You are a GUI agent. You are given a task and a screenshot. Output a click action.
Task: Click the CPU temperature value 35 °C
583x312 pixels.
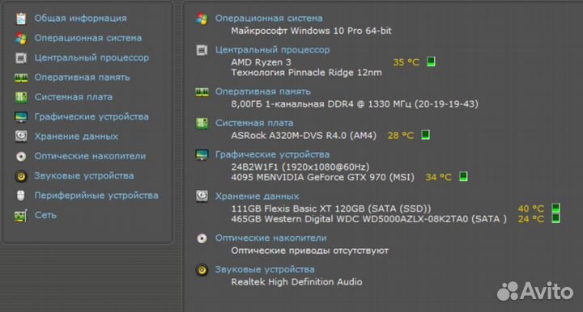click(x=406, y=62)
